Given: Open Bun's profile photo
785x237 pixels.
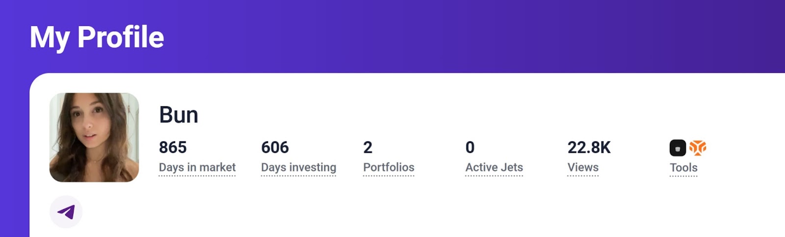Looking at the screenshot, I should coord(94,138).
